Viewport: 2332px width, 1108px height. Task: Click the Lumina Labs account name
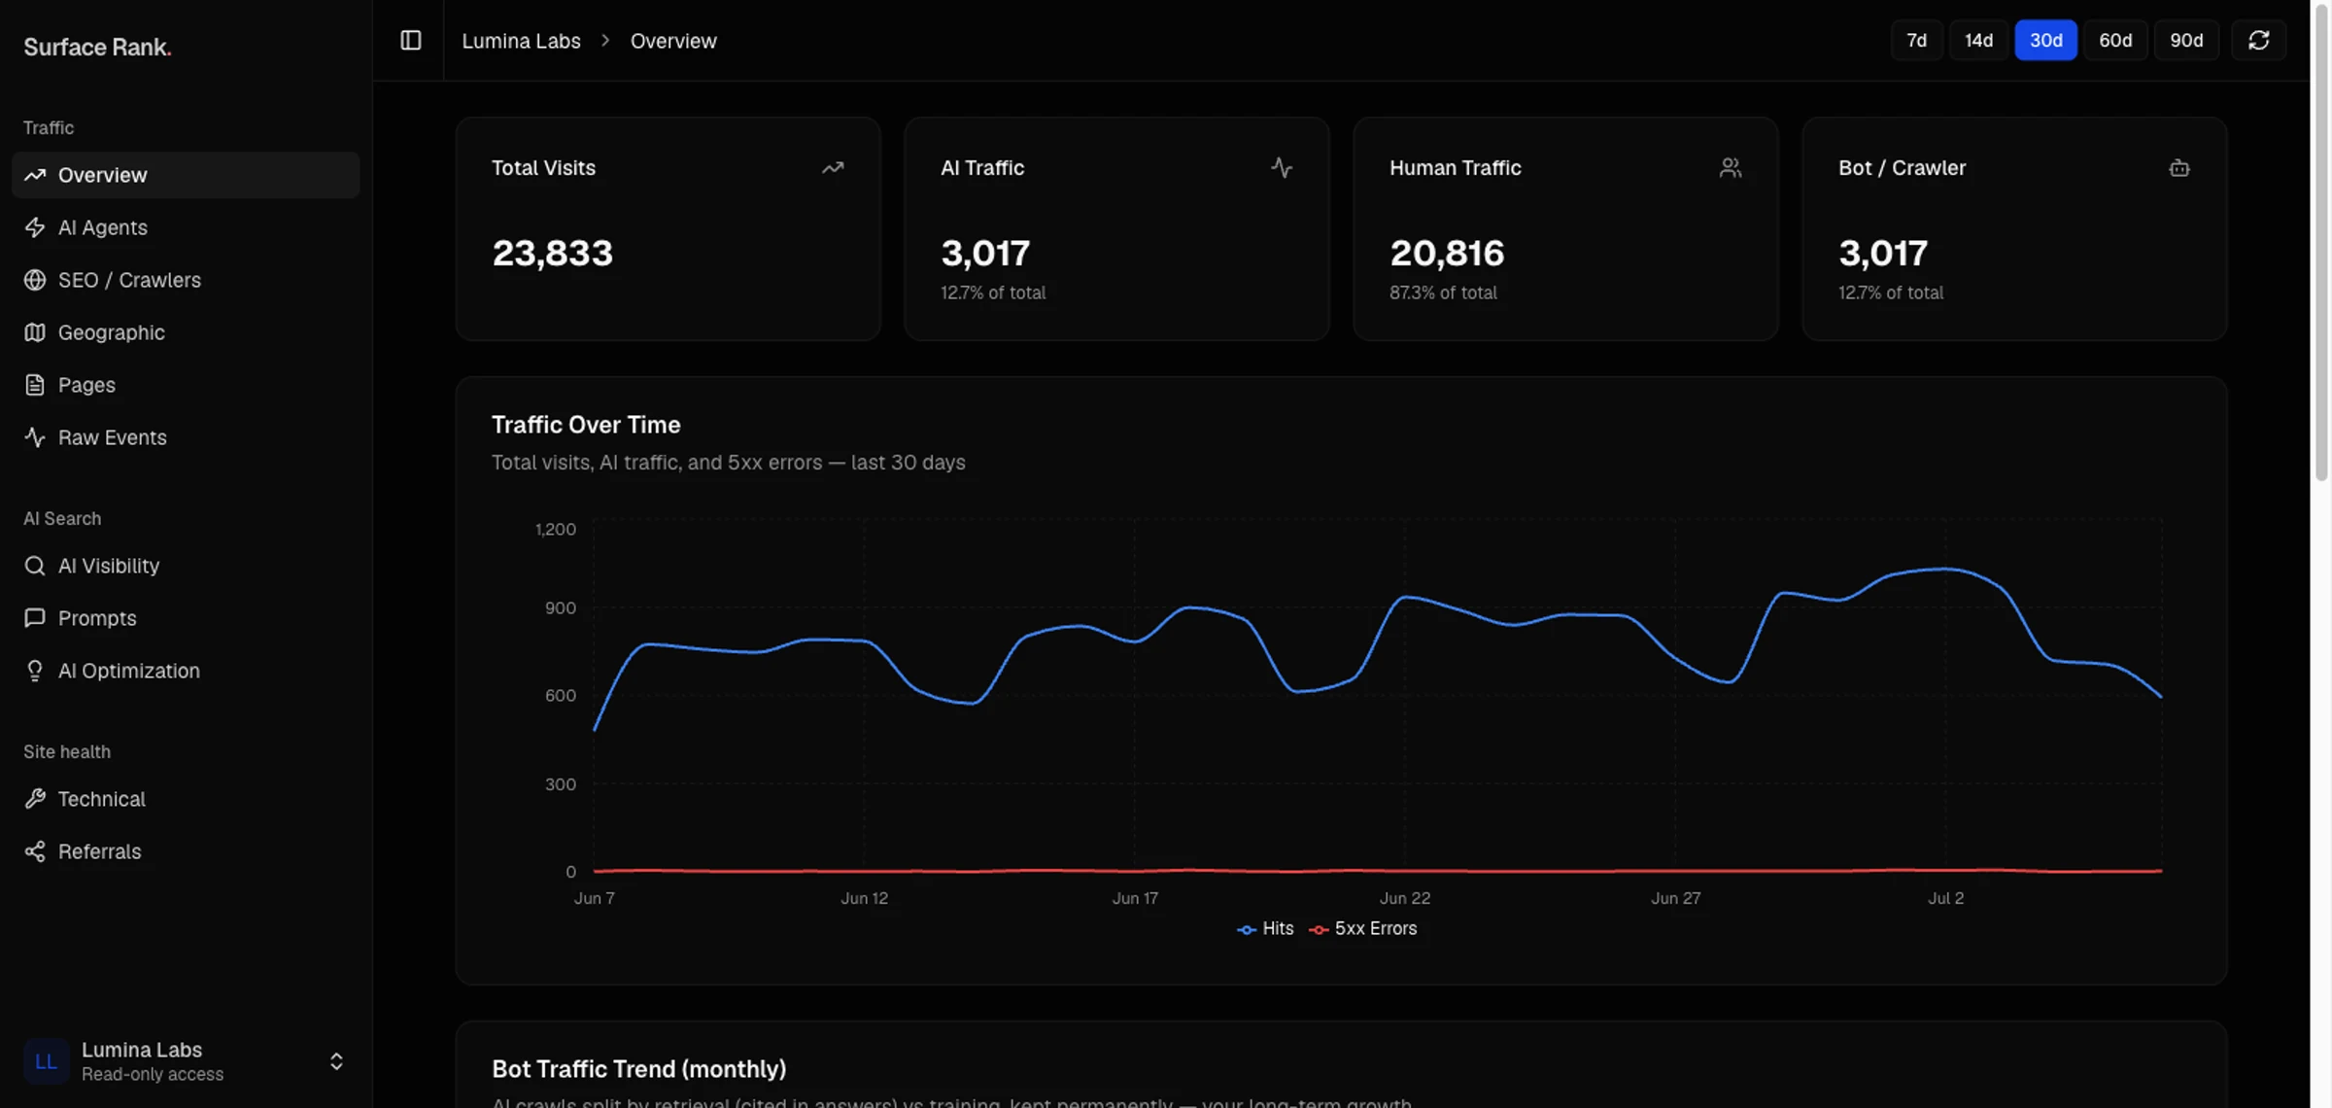click(x=142, y=1050)
